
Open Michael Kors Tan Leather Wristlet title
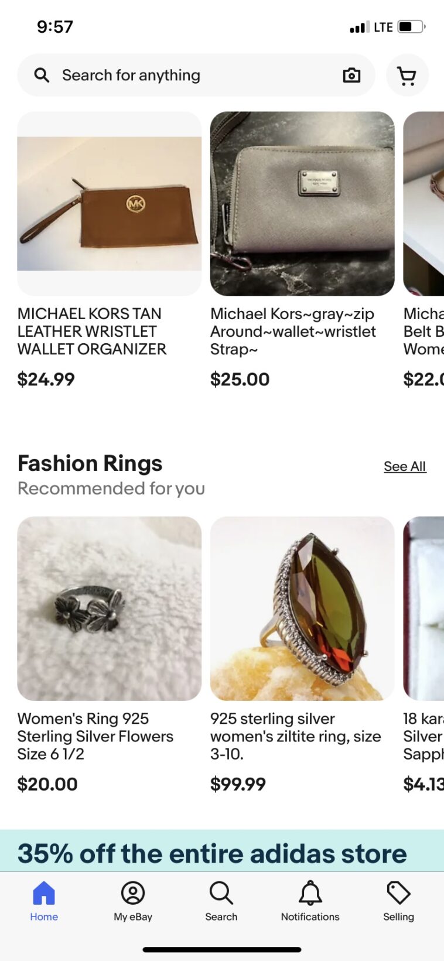coord(92,331)
